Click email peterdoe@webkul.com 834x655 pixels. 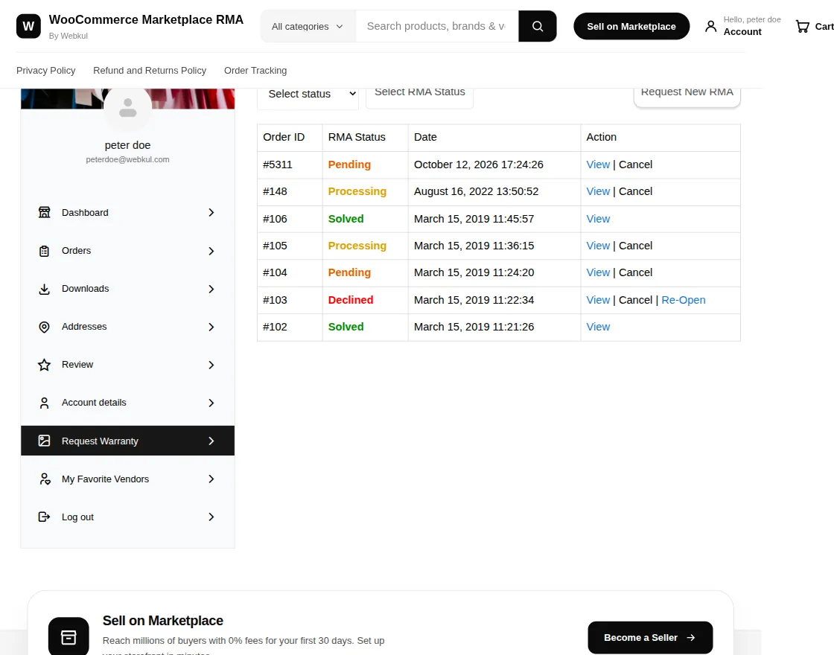coord(127,159)
